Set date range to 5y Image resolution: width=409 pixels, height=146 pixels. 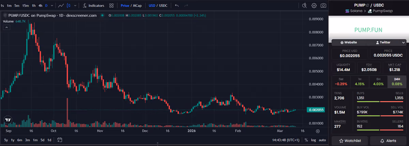(6, 140)
